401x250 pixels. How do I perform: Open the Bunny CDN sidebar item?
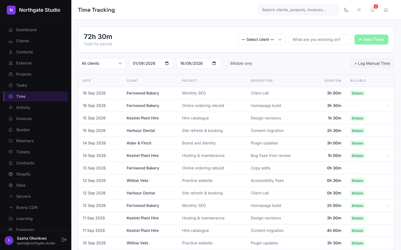(x=36, y=208)
